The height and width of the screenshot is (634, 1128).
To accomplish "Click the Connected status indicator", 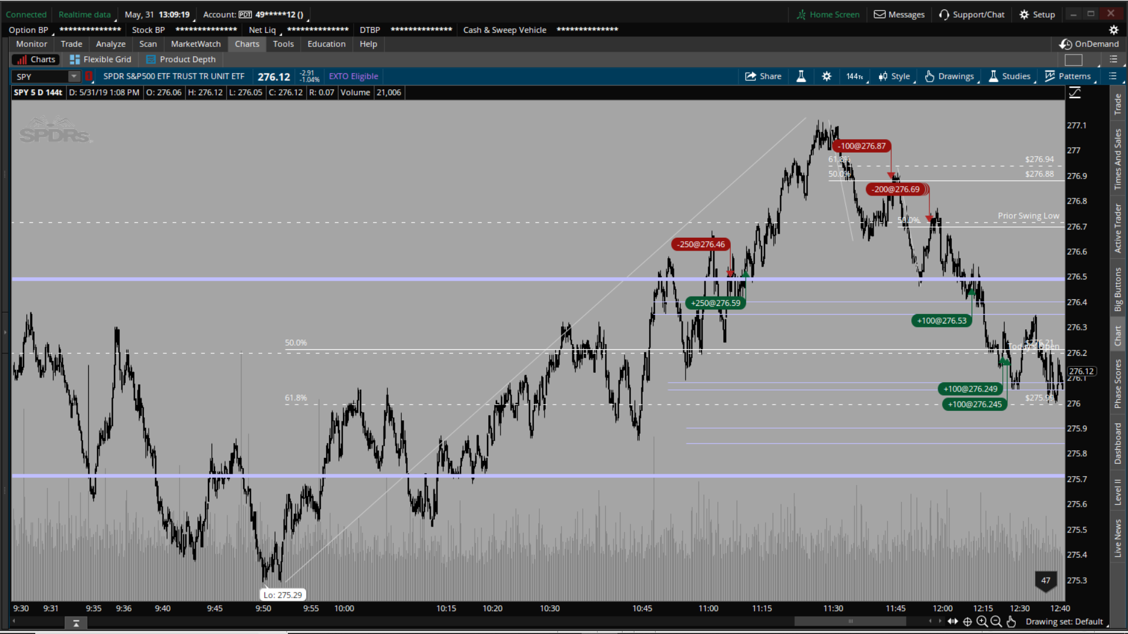I will pos(26,15).
